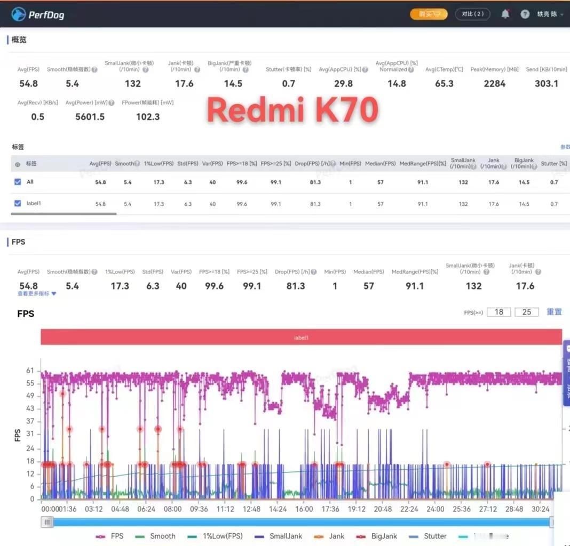This screenshot has height=546, width=570.
Task: Click help icon beside FPS section Drop(FPS)
Action: [x=314, y=272]
